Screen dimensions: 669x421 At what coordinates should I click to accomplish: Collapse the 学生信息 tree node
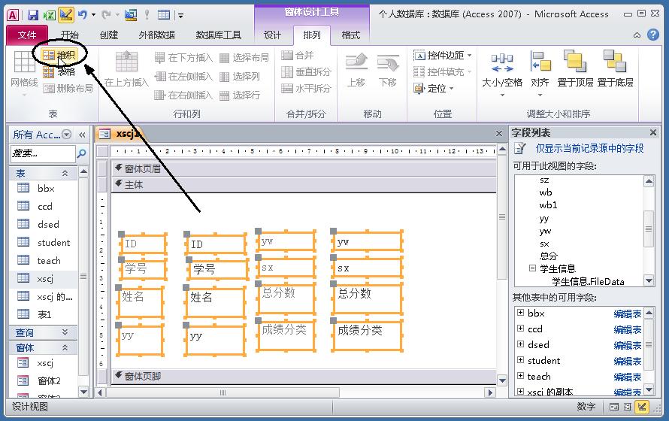[532, 268]
